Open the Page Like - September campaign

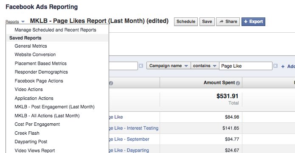pos(129,139)
